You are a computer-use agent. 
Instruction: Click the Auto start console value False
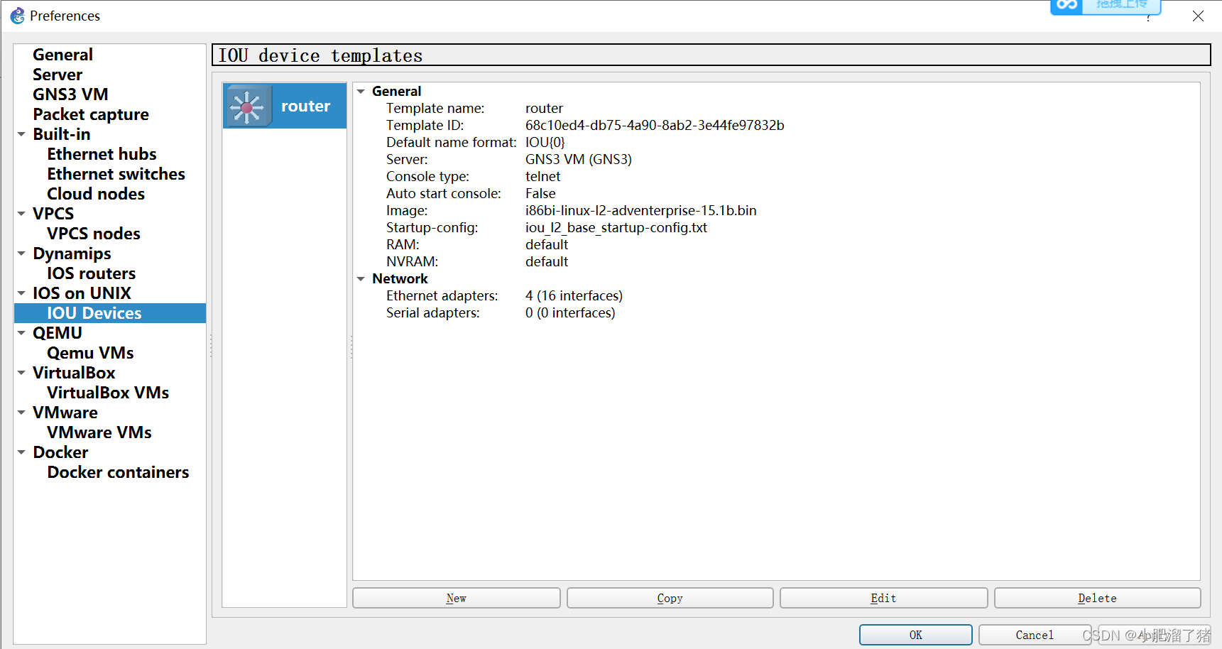(x=540, y=194)
